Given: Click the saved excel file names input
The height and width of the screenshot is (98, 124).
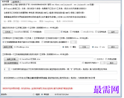Looking at the screenshot, I should 60,81.
